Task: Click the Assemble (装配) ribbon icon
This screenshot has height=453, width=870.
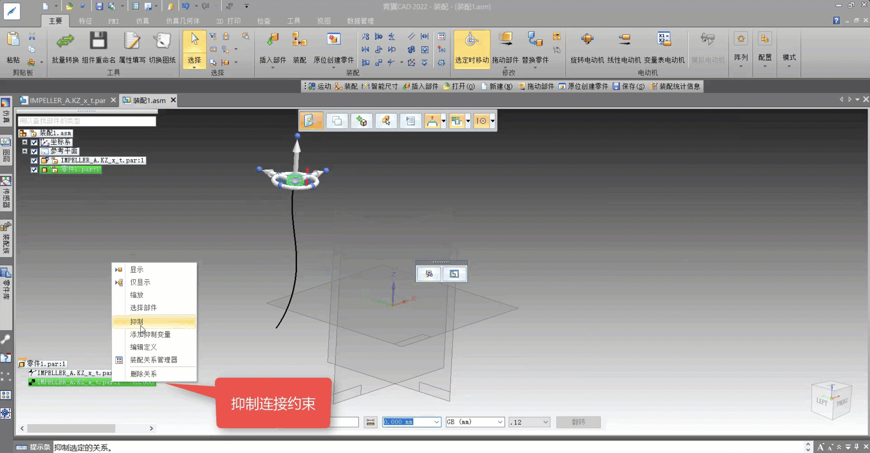Action: pos(299,40)
